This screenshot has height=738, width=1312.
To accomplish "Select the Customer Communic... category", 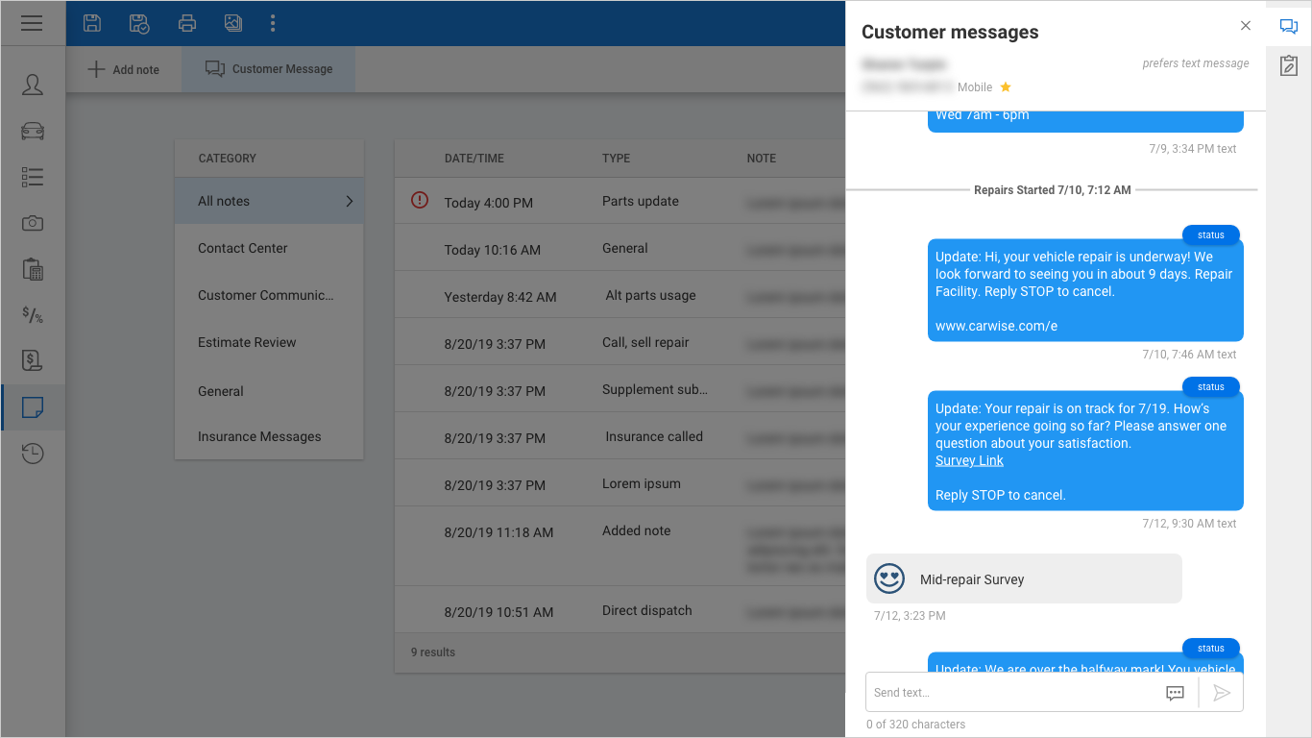I will tap(269, 295).
